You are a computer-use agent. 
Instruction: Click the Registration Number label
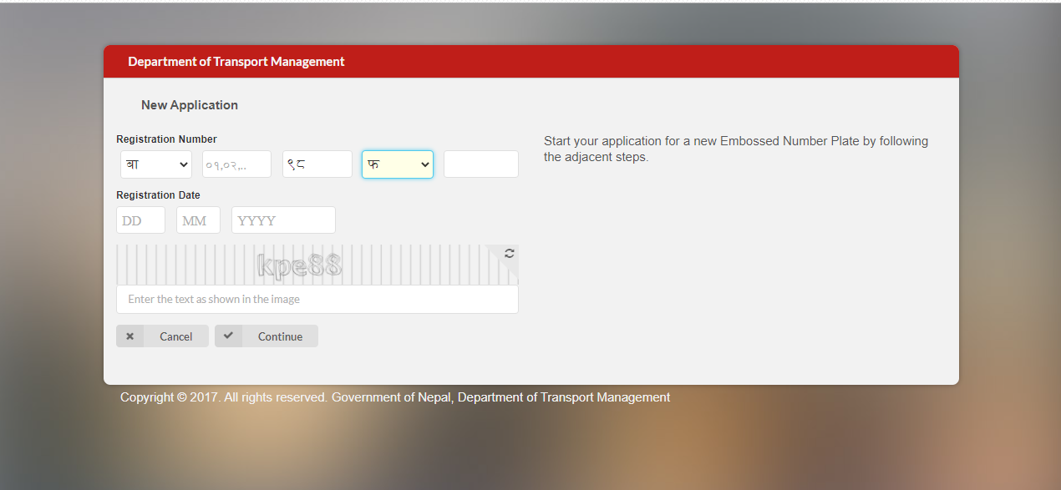(x=166, y=139)
